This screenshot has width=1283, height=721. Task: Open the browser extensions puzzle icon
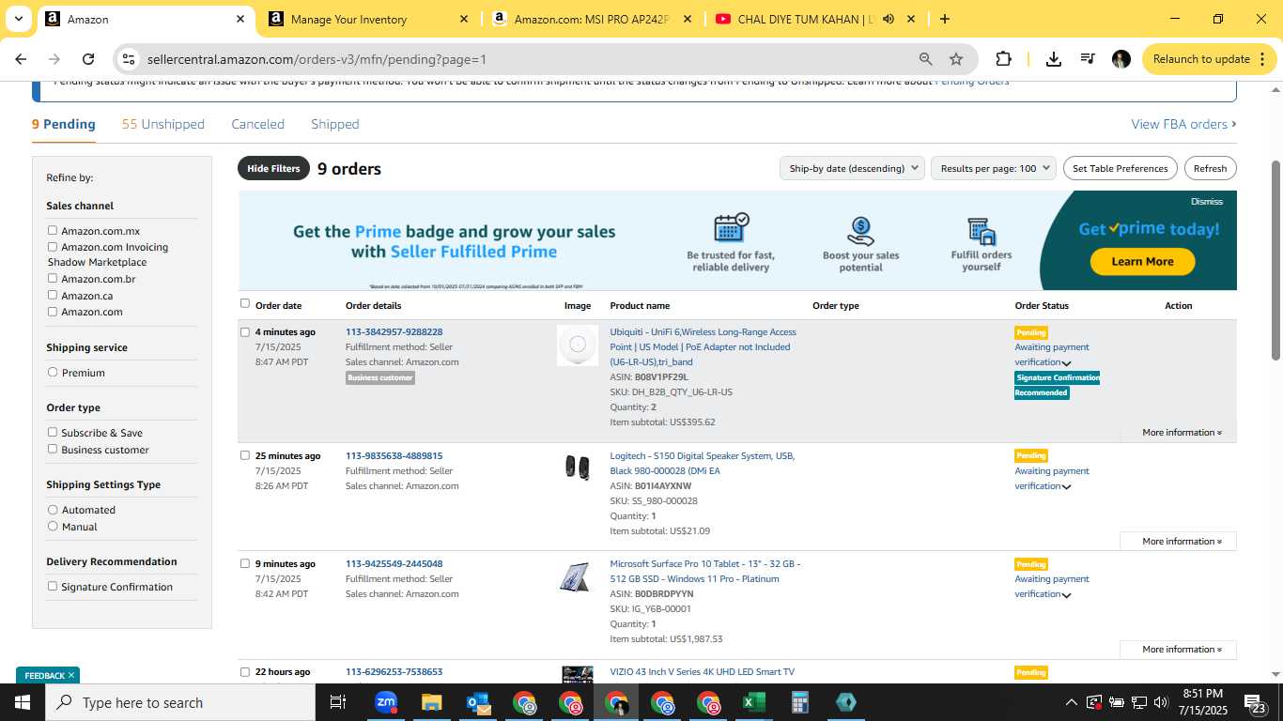click(x=1003, y=59)
